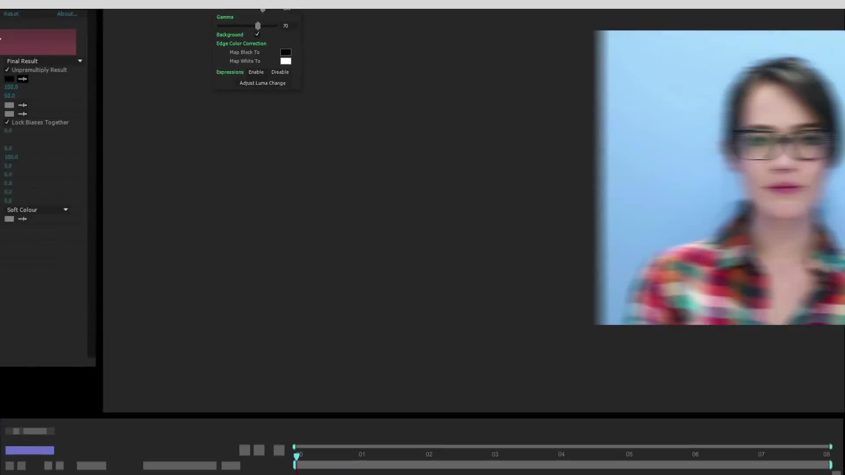The height and width of the screenshot is (475, 845).
Task: Toggle the Unpremultiply Result checkbox
Action: point(7,70)
